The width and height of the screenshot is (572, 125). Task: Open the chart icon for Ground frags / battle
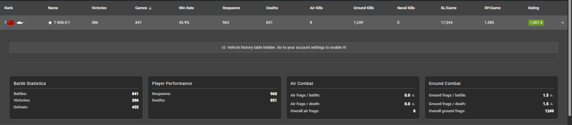551,95
